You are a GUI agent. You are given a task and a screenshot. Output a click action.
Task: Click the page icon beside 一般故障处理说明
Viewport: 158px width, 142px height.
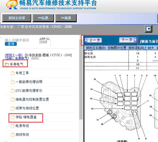[x=13, y=82]
